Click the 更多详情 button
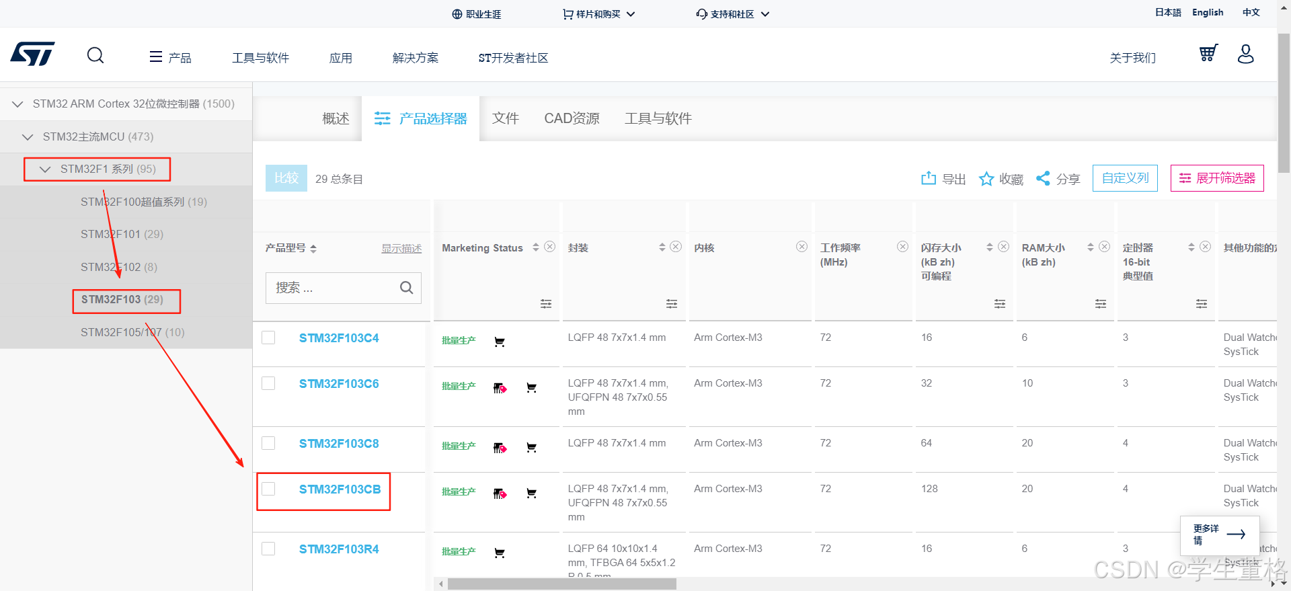This screenshot has height=591, width=1291. click(x=1220, y=535)
